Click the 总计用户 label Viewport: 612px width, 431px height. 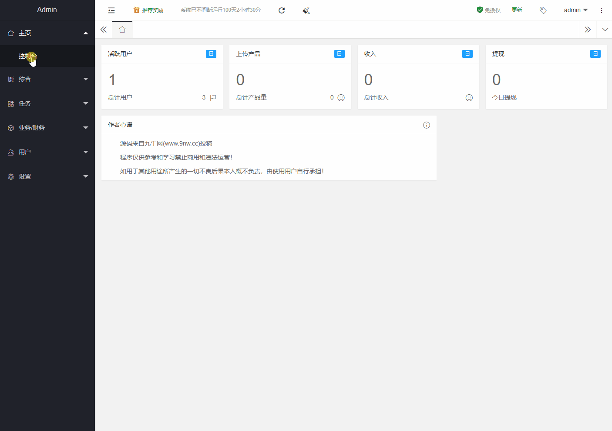[x=120, y=97]
